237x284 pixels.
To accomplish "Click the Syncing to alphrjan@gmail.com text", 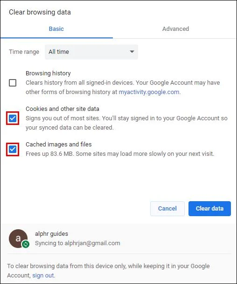I will coord(77,243).
